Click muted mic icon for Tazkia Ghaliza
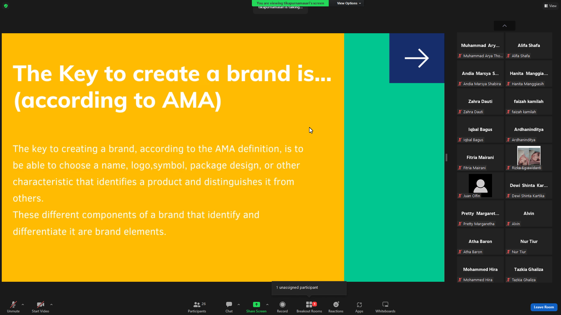This screenshot has height=315, width=561. tap(508, 280)
